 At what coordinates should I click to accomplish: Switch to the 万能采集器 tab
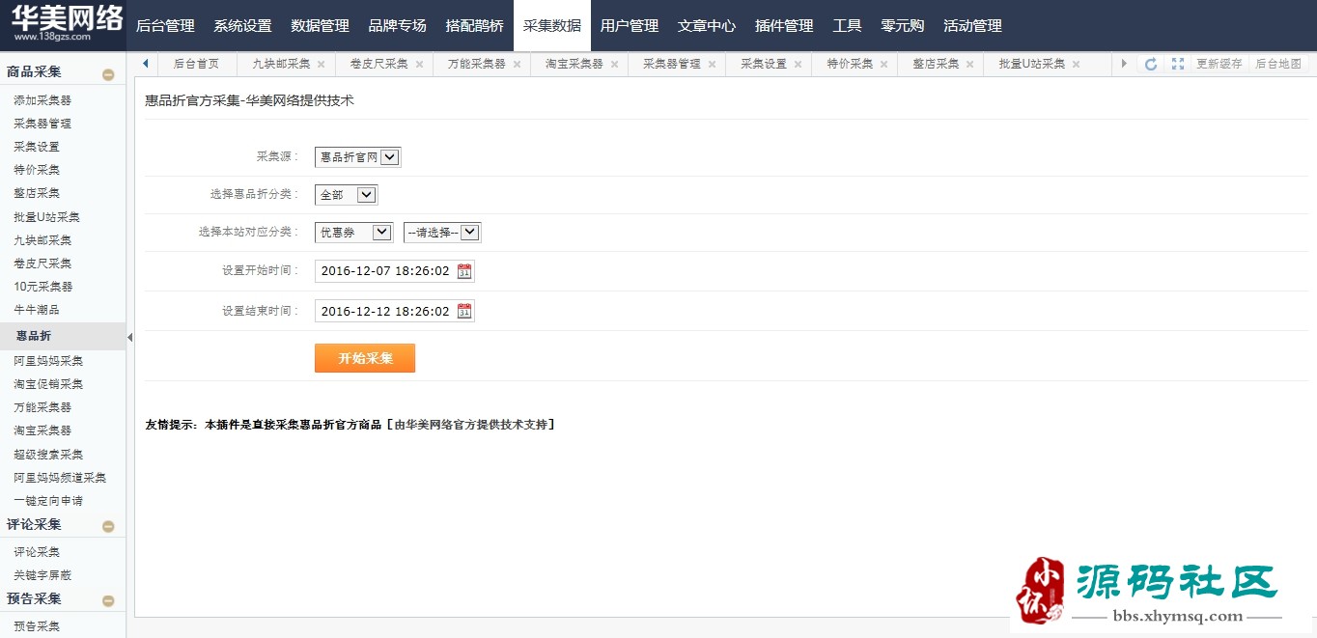tap(476, 64)
